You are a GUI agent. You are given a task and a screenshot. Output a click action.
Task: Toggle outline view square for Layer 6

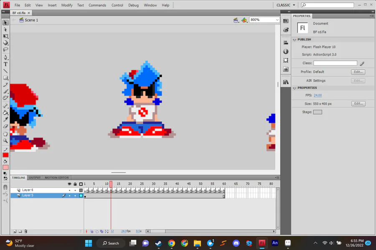pyautogui.click(x=81, y=190)
